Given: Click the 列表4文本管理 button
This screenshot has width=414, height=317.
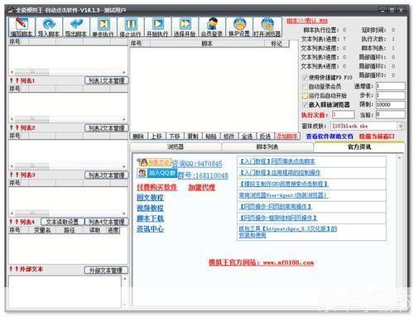Looking at the screenshot, I should tap(106, 222).
